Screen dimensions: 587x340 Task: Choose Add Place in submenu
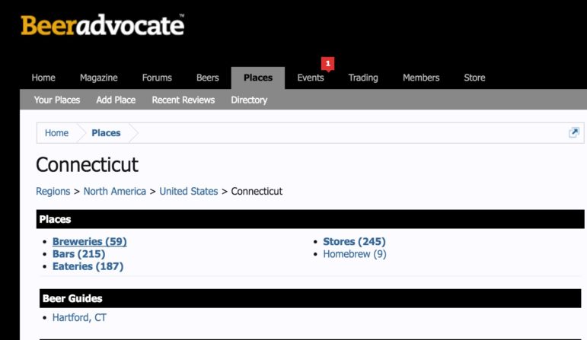116,100
